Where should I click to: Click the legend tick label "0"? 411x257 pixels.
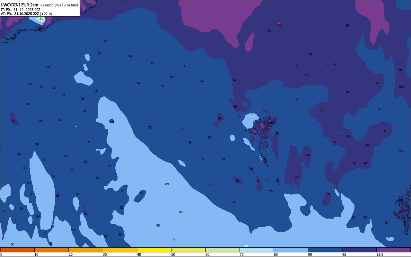tap(1, 254)
